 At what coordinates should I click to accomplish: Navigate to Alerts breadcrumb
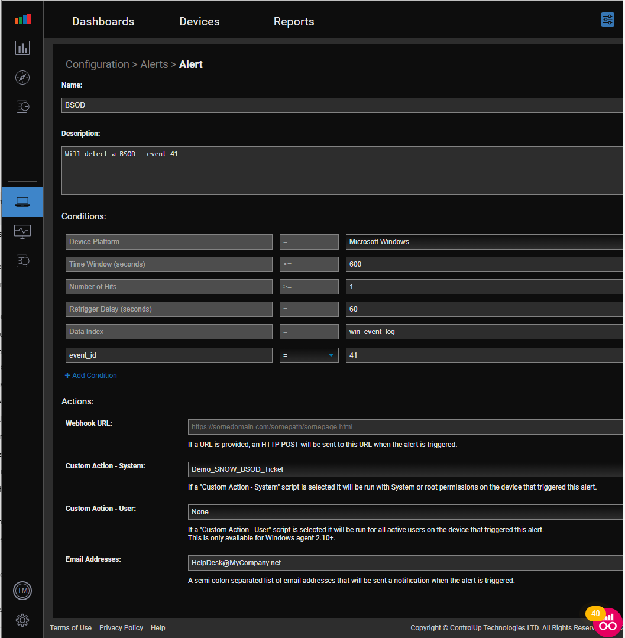click(154, 64)
